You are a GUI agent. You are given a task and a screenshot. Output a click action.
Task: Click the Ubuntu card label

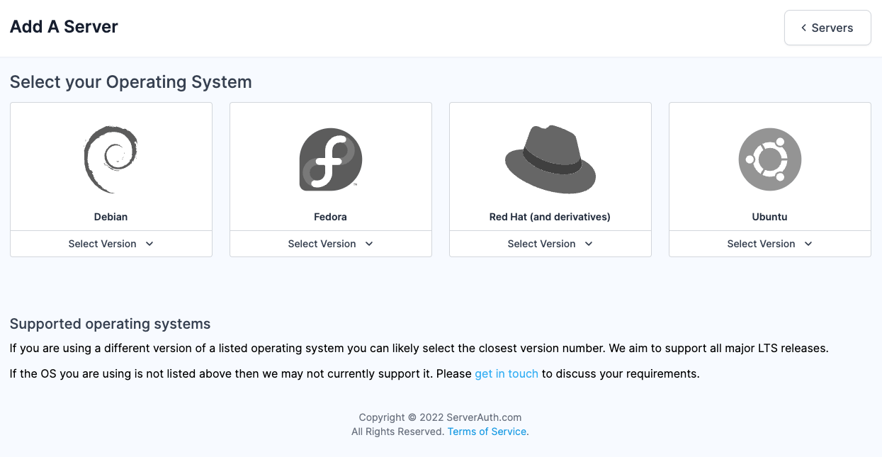770,217
